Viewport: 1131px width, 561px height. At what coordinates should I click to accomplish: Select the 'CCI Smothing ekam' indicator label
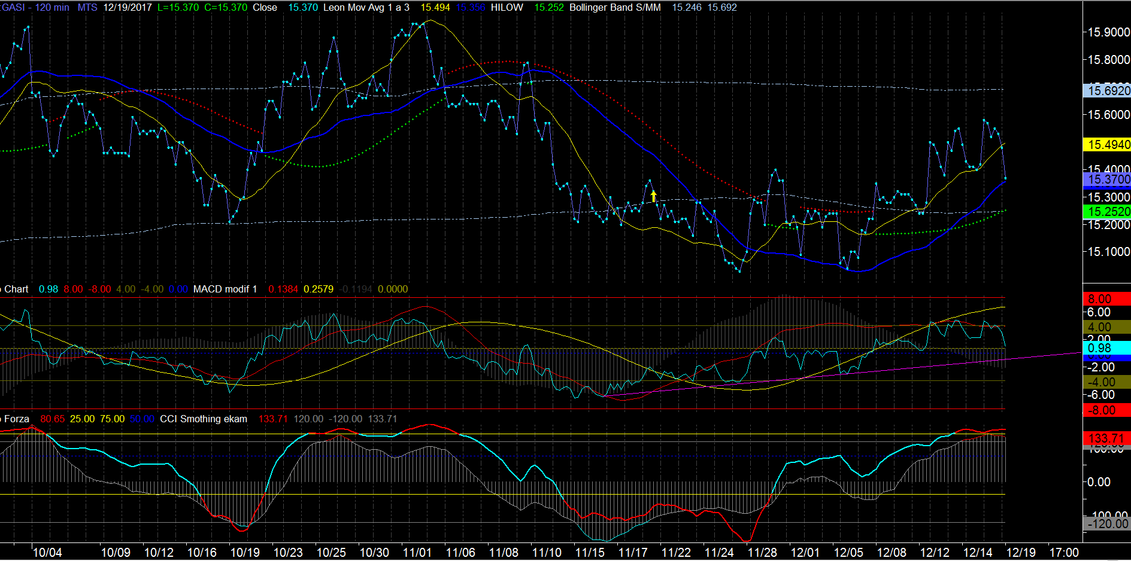[x=204, y=419]
